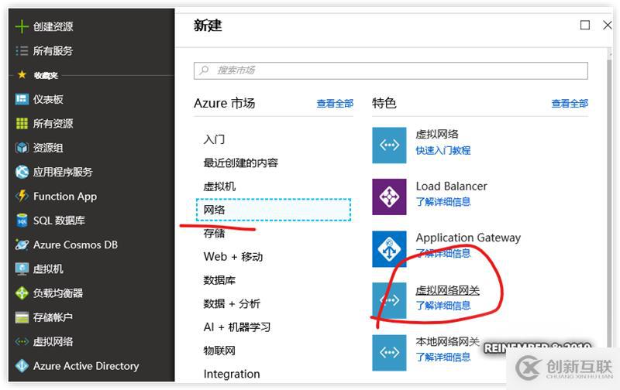
Task: Click the Dashboard icon in sidebar
Action: click(x=22, y=99)
